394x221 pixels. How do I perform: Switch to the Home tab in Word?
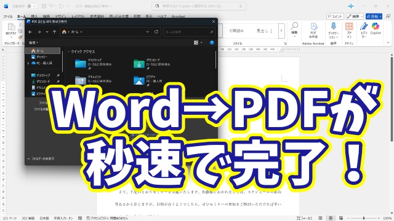(22, 17)
